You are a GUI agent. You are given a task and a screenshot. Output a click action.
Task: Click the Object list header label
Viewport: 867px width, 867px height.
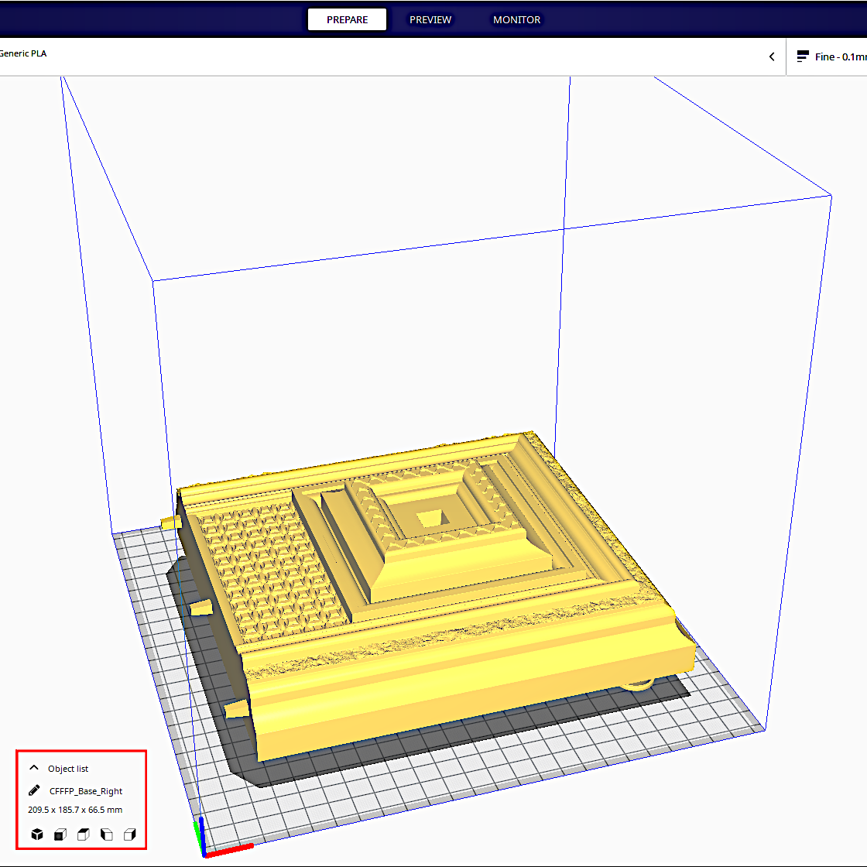click(x=68, y=769)
